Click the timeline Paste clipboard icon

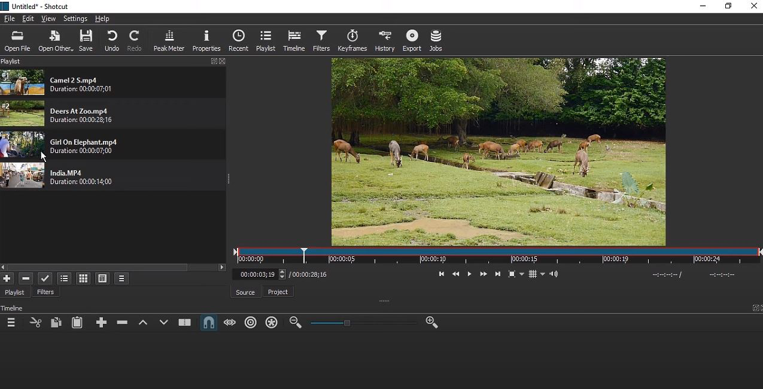[x=77, y=323]
